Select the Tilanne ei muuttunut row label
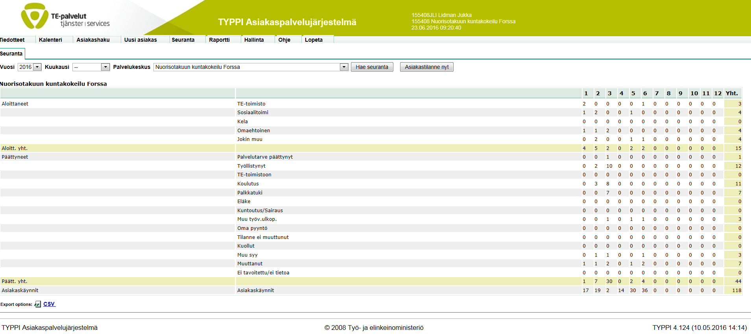The height and width of the screenshot is (335, 751). click(263, 237)
